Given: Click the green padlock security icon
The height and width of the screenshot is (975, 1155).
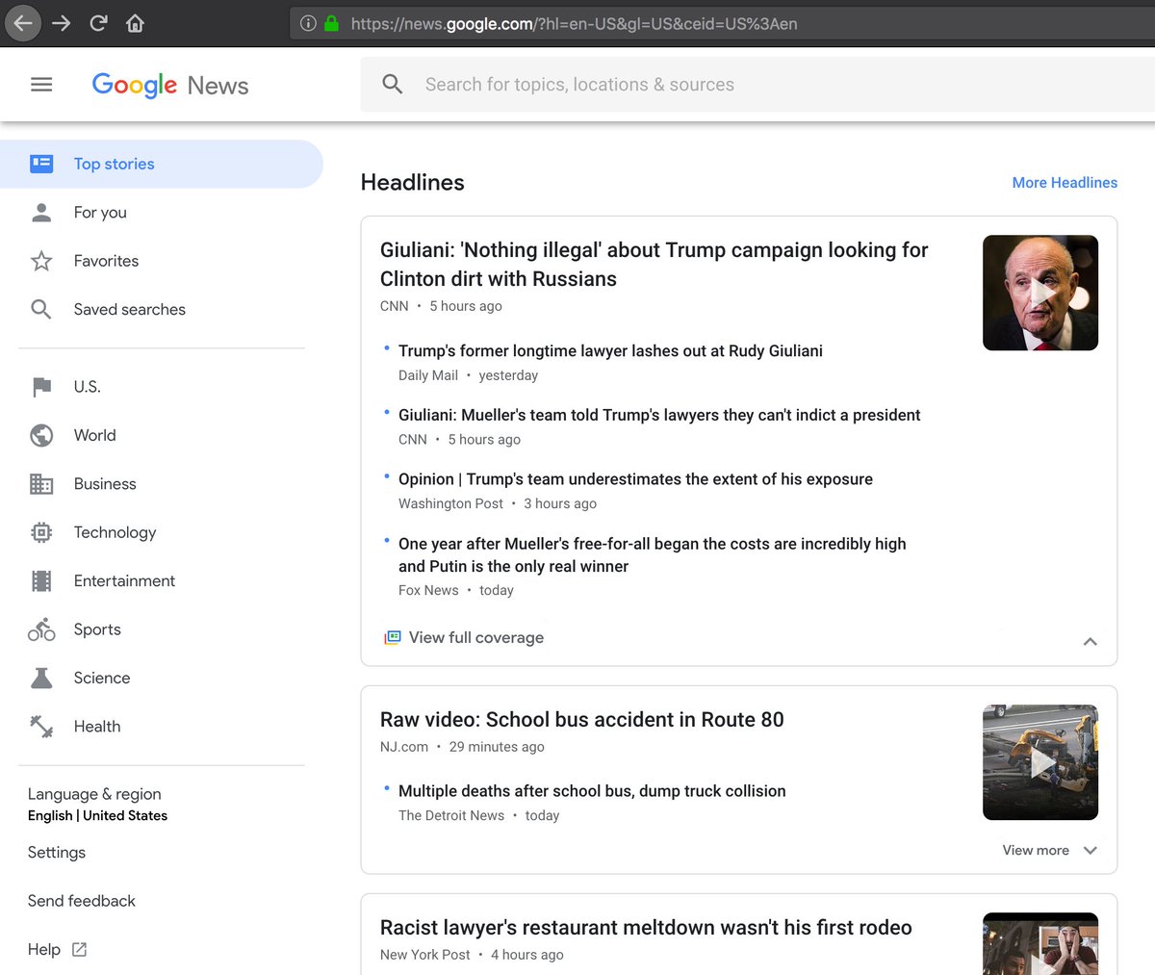Looking at the screenshot, I should click(x=331, y=23).
